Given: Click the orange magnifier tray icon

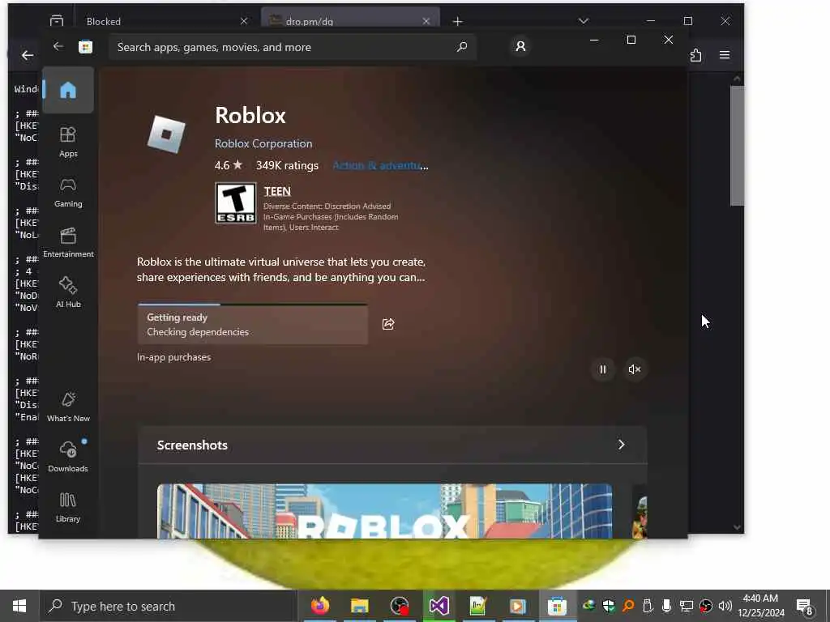Looking at the screenshot, I should (628, 606).
